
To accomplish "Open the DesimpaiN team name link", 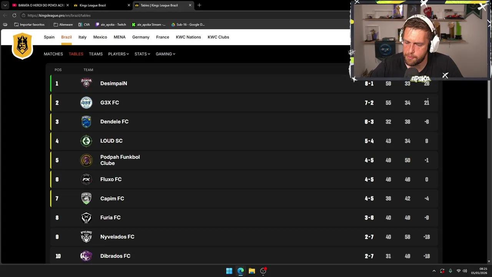I will coord(114,83).
